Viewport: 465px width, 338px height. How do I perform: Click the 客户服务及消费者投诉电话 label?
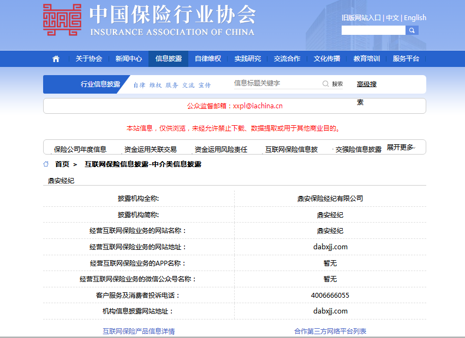click(139, 296)
